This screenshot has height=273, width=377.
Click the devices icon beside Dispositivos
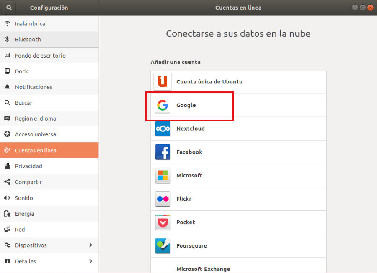(8, 245)
